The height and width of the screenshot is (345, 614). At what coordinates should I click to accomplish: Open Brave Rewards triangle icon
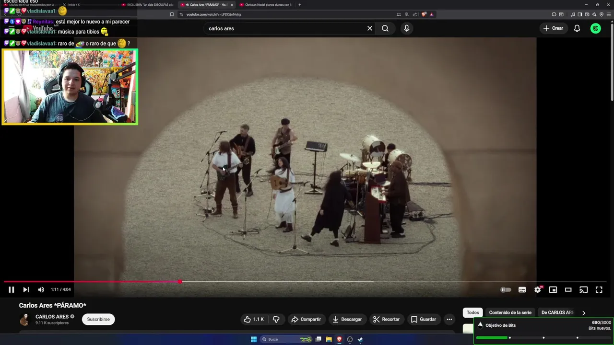tap(431, 14)
